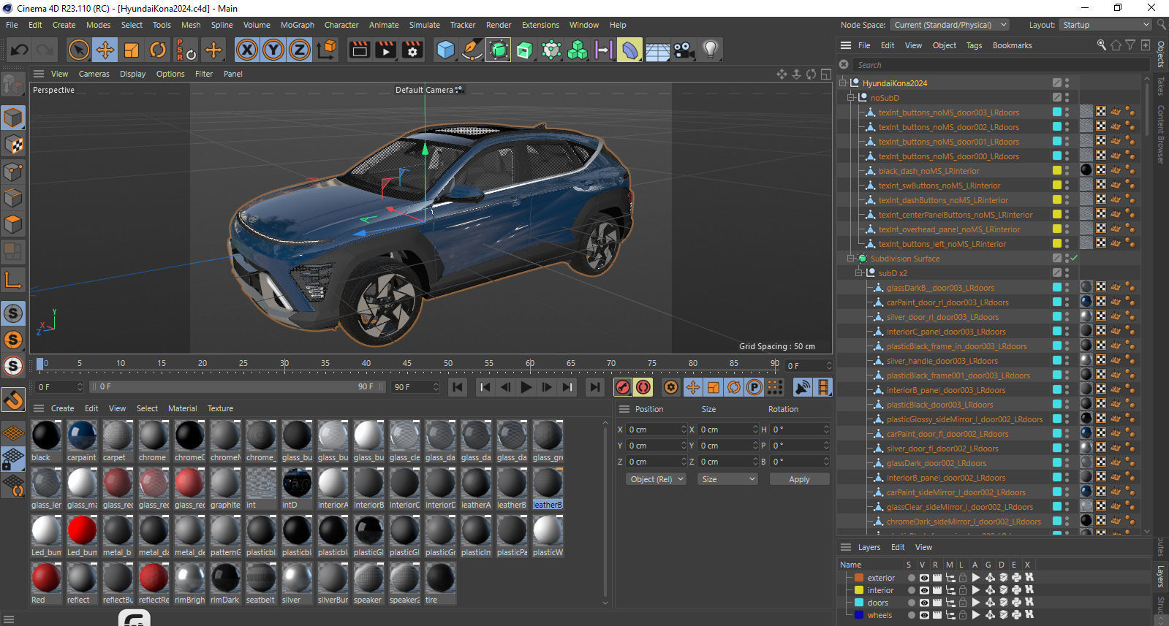Add a Subdivision Surface generator icon
The image size is (1169, 626).
click(x=498, y=50)
